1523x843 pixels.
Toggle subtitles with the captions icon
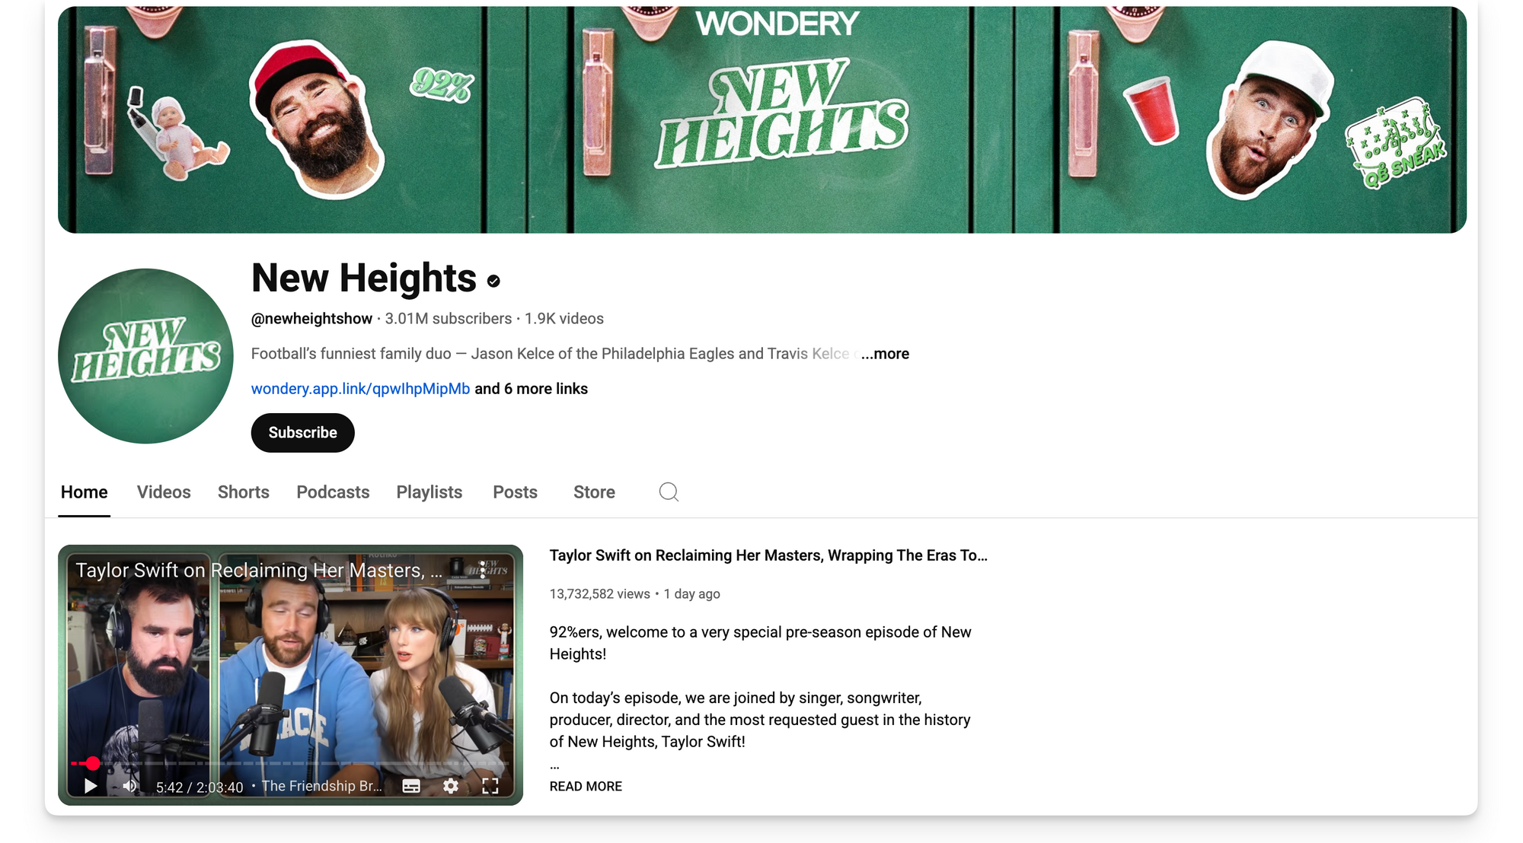pos(411,786)
